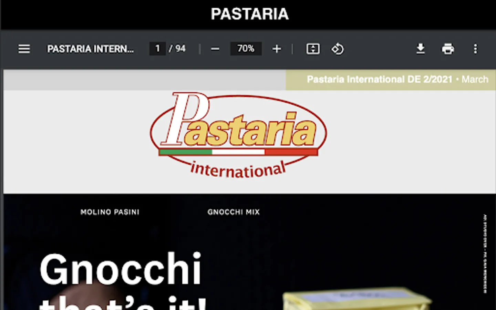496x310 pixels.
Task: Click the Pastaria International DE 2/2021 banner
Action: click(x=391, y=80)
